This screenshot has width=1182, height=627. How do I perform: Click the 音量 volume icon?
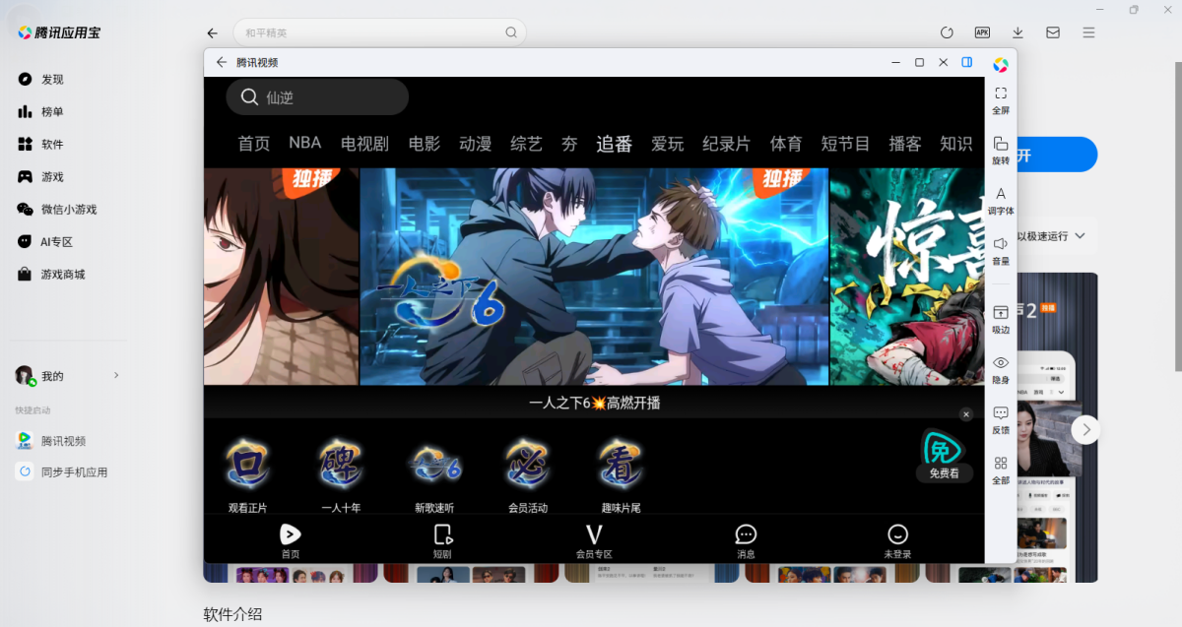(1001, 244)
